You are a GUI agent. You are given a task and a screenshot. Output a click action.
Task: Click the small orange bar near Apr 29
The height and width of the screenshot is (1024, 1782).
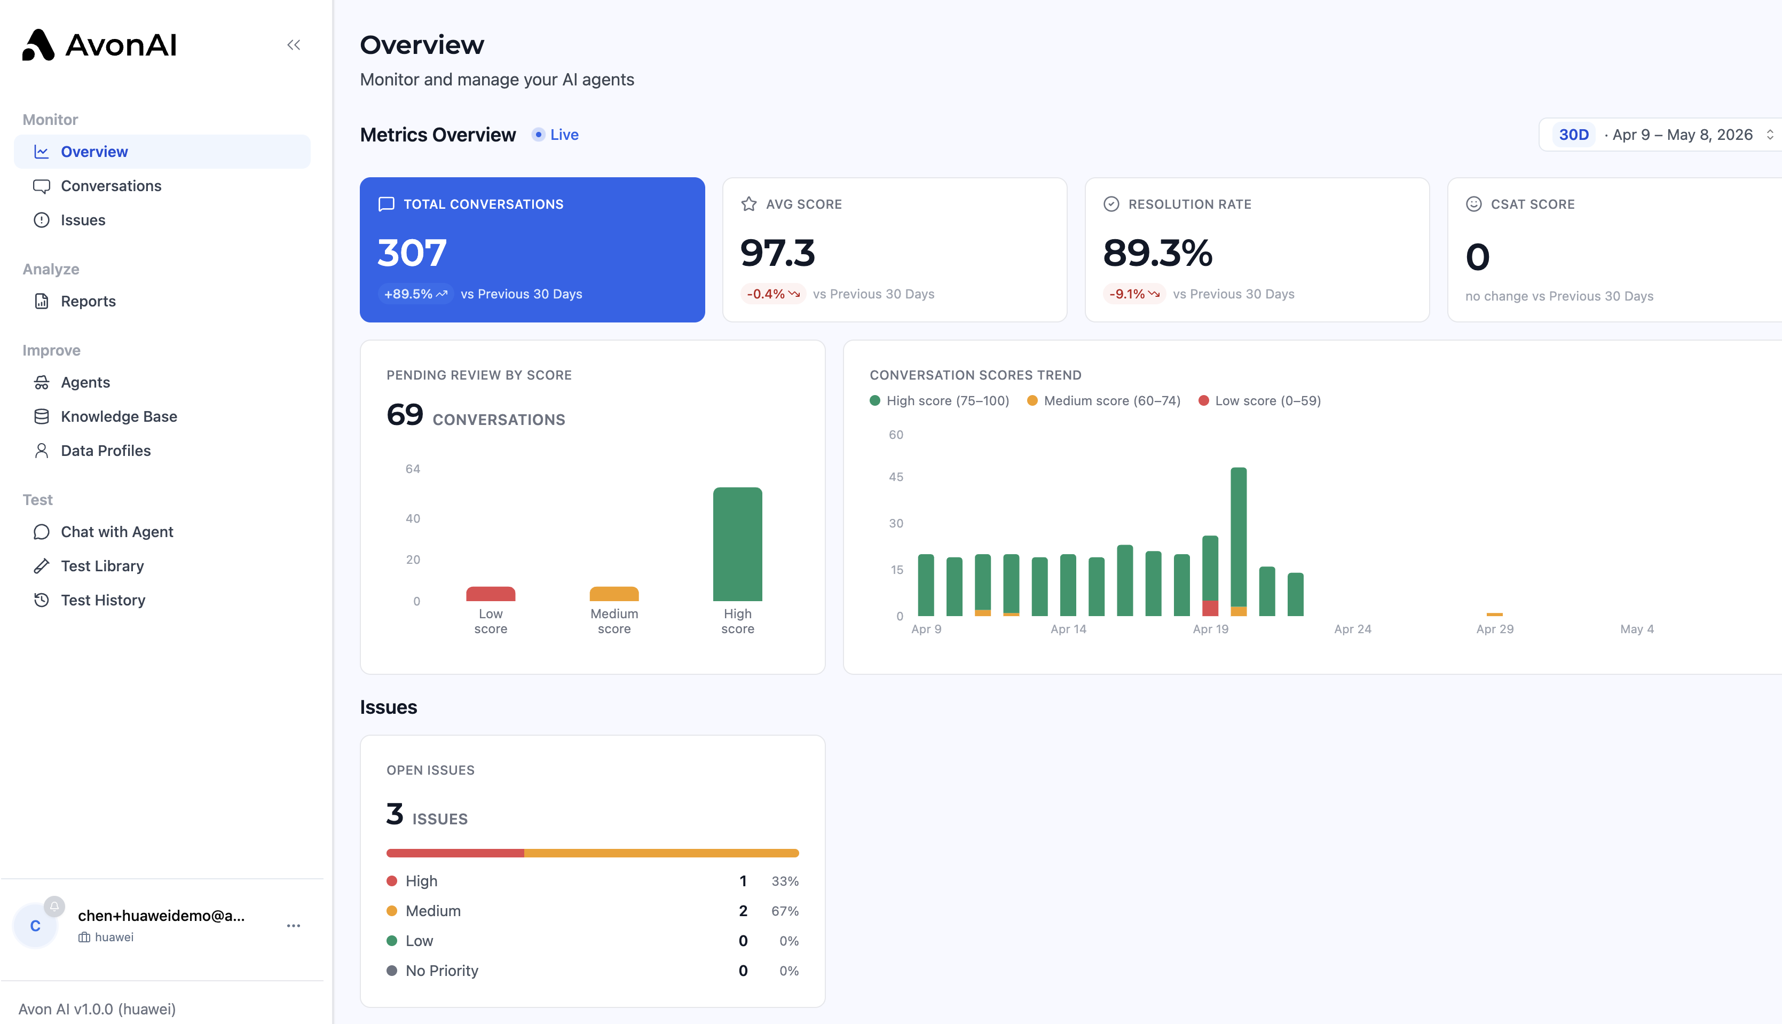[1494, 614]
